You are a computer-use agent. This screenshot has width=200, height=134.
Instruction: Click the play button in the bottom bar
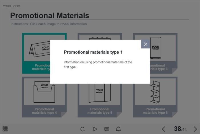95,129
